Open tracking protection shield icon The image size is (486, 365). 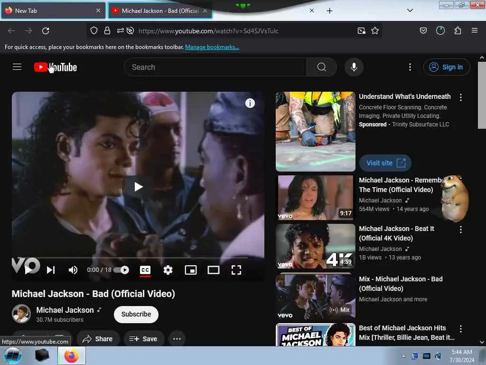click(x=94, y=30)
